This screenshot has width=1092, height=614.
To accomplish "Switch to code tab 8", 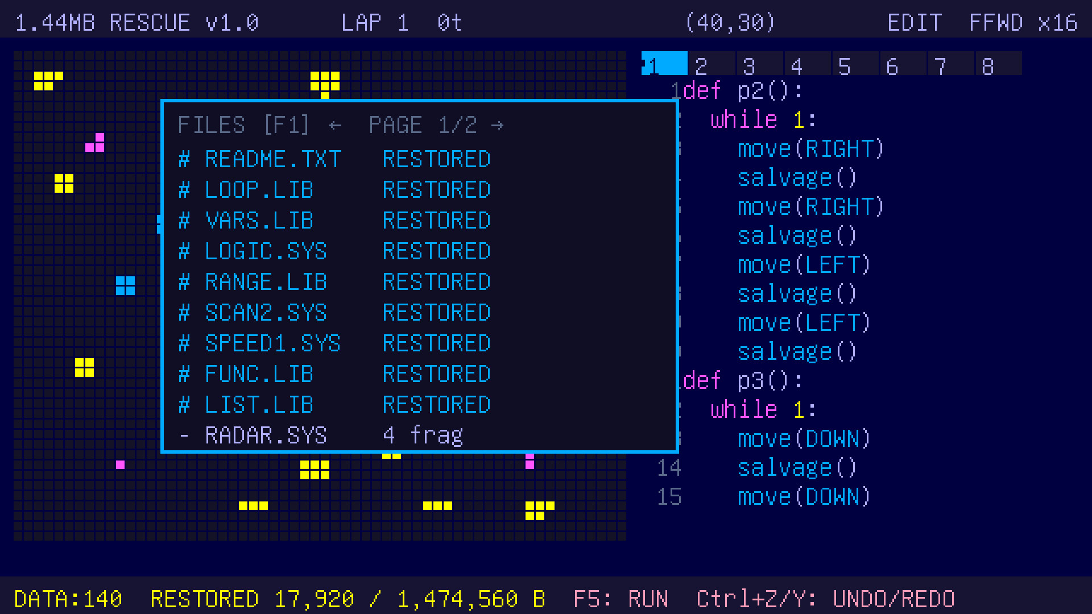I will pyautogui.click(x=999, y=64).
